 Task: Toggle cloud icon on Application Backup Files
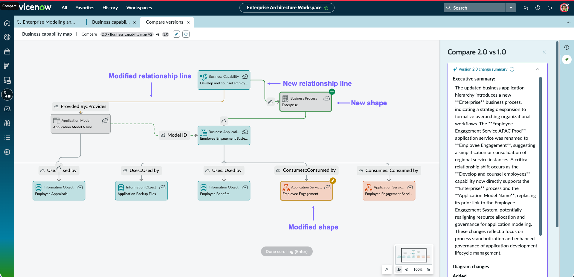[x=162, y=187]
